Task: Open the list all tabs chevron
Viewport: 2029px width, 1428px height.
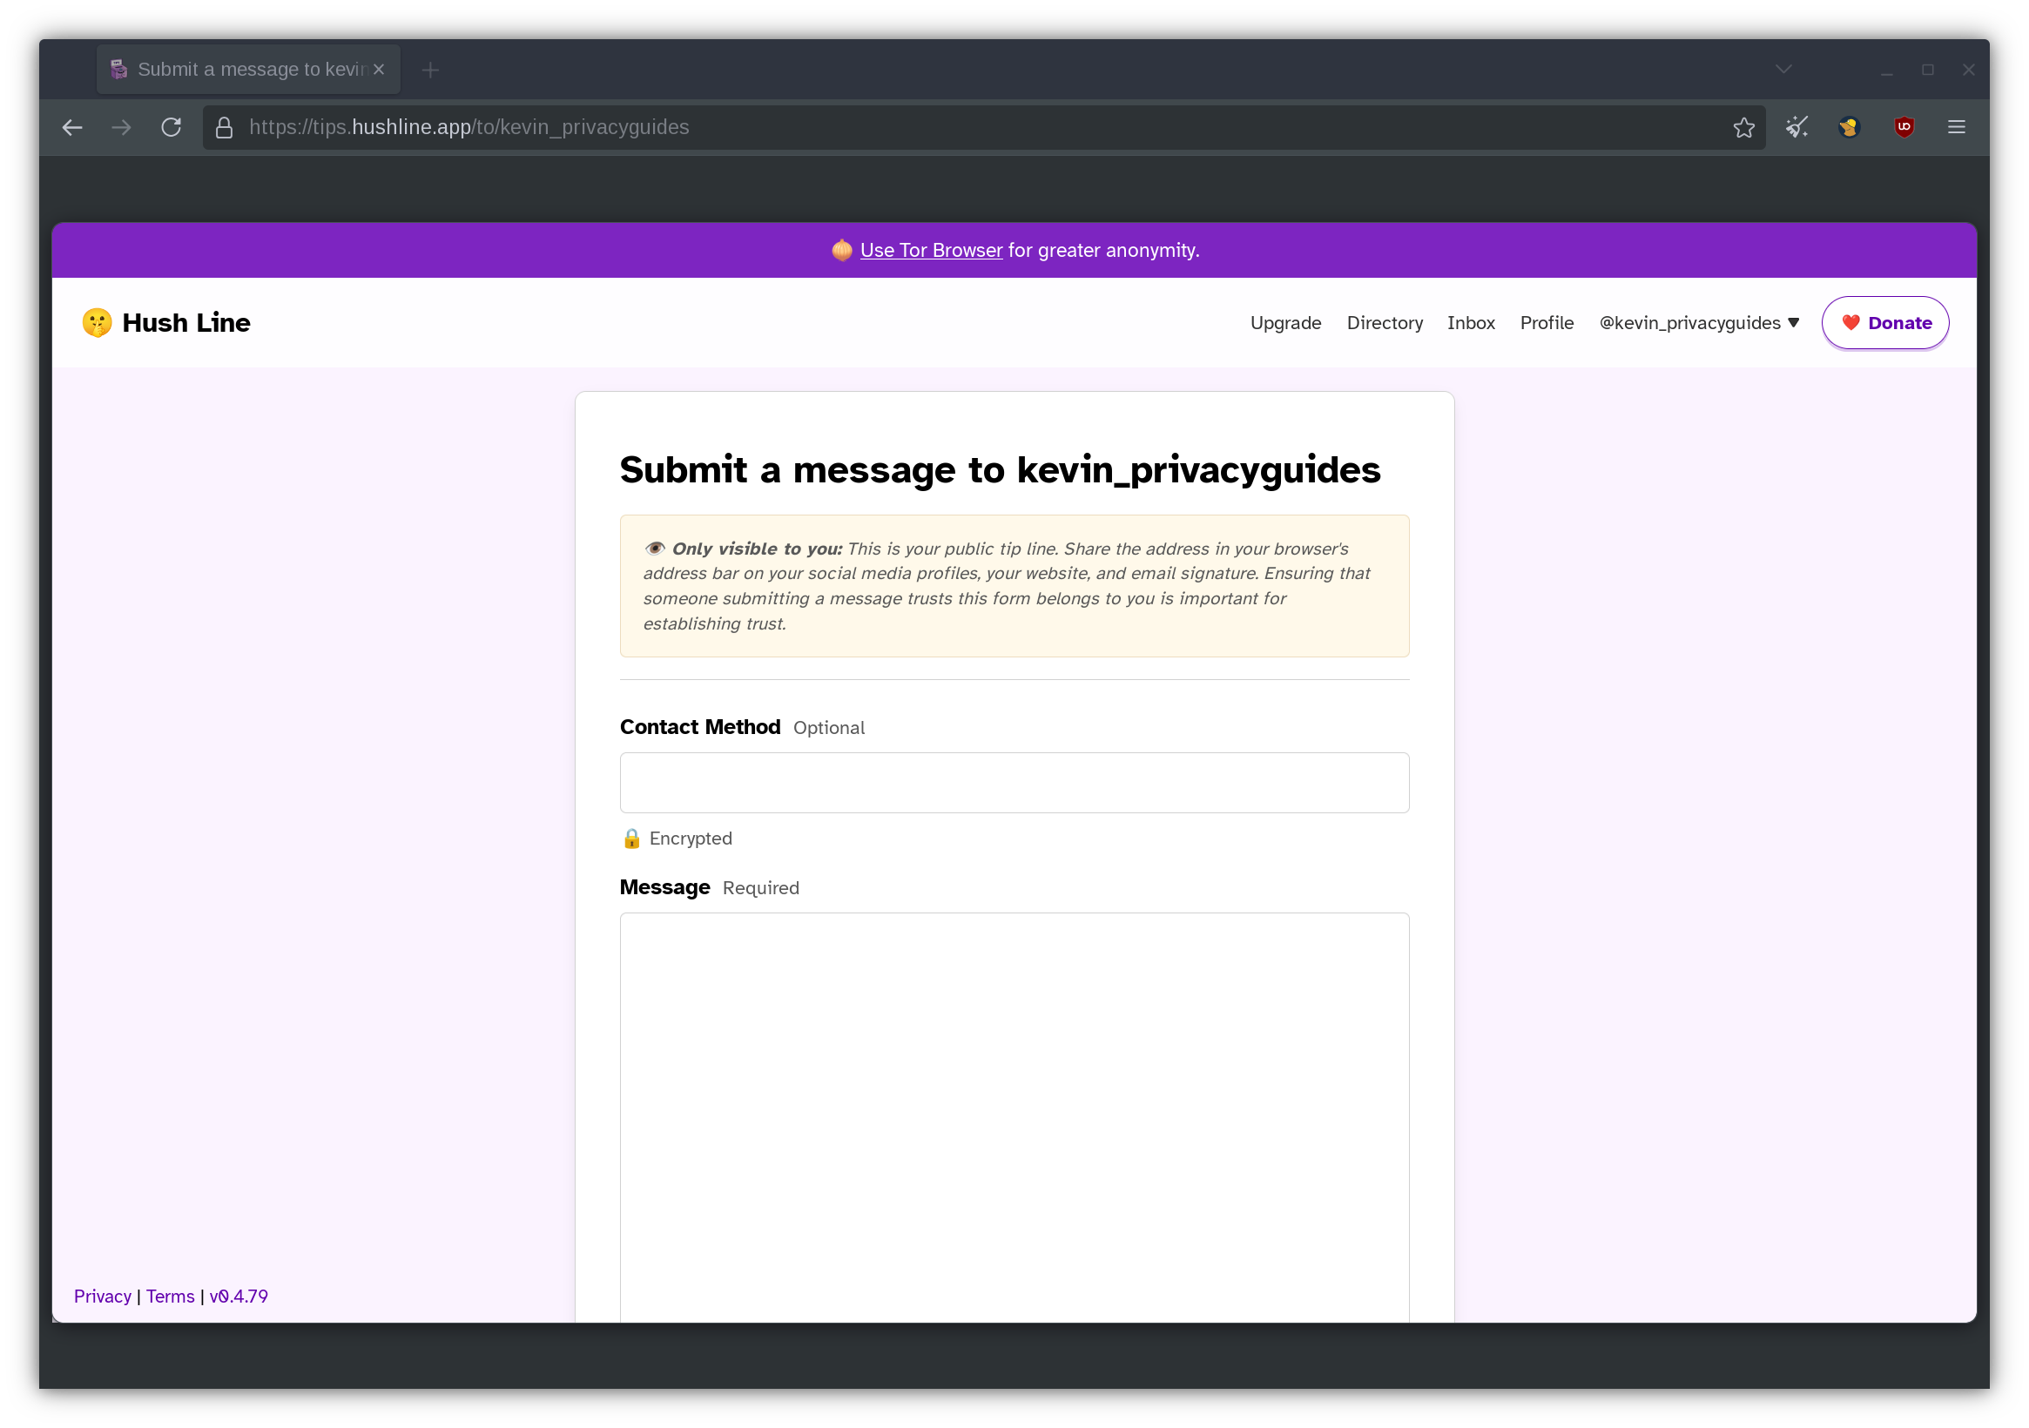Action: click(1783, 70)
